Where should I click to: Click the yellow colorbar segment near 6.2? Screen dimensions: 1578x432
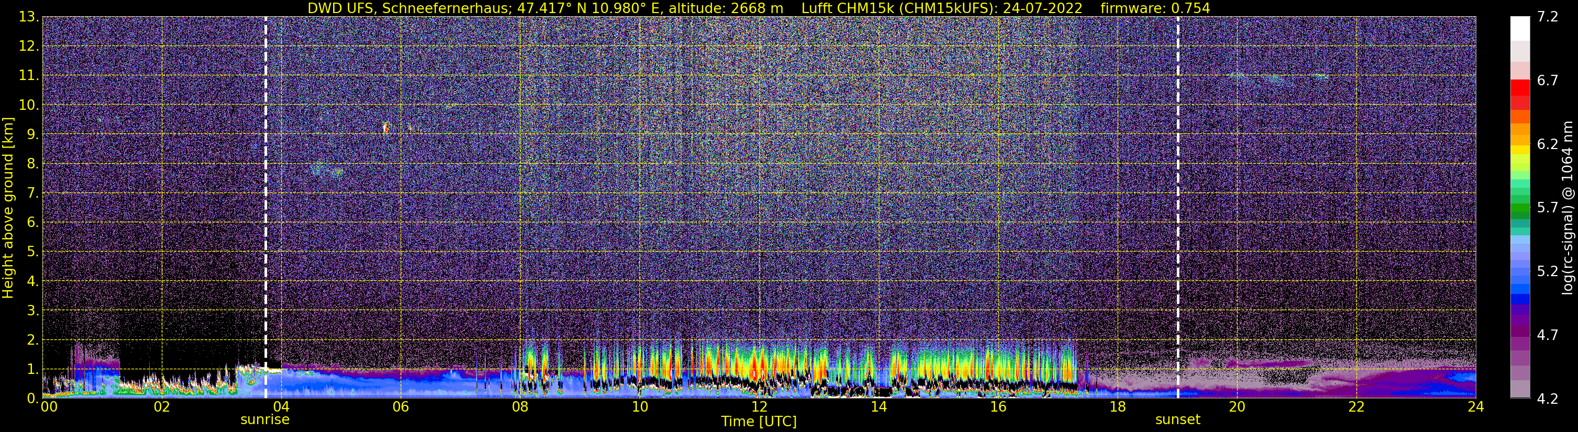point(1520,149)
